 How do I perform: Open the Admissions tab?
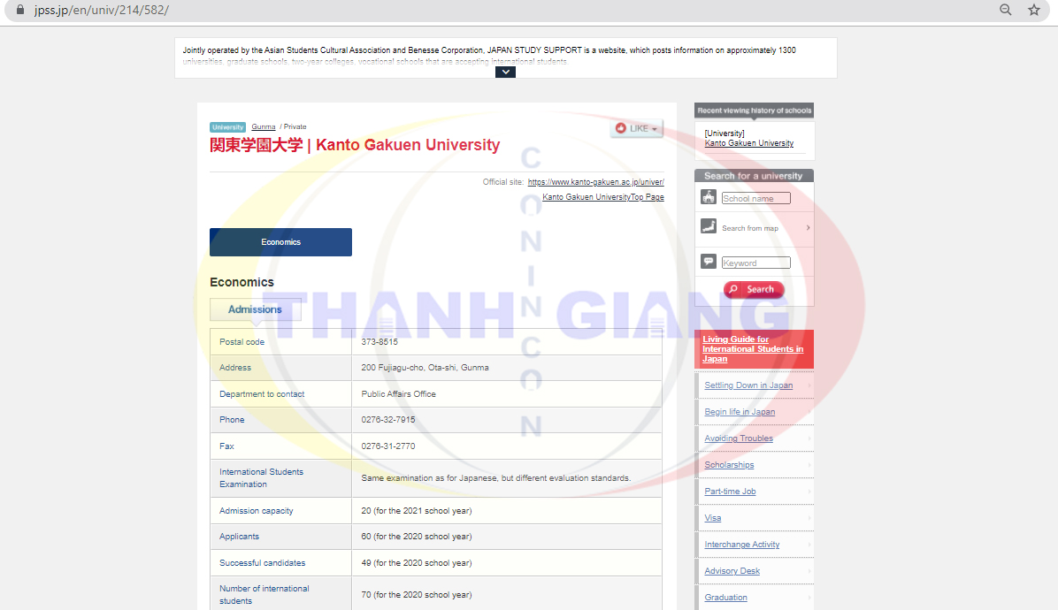pyautogui.click(x=255, y=309)
